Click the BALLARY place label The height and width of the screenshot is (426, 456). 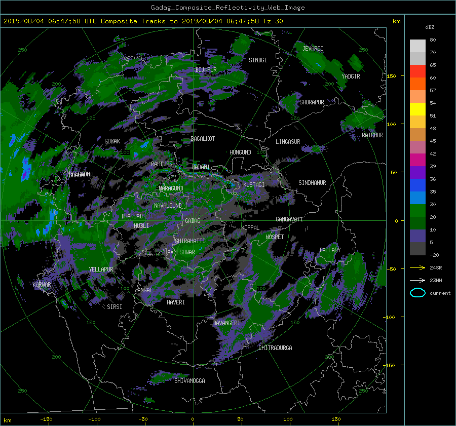pyautogui.click(x=330, y=250)
